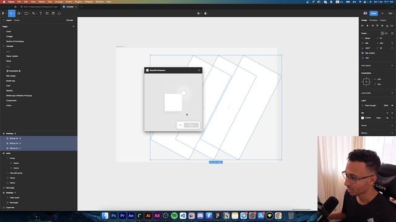
Task: Open the Figma main menu icon
Action: (3, 14)
